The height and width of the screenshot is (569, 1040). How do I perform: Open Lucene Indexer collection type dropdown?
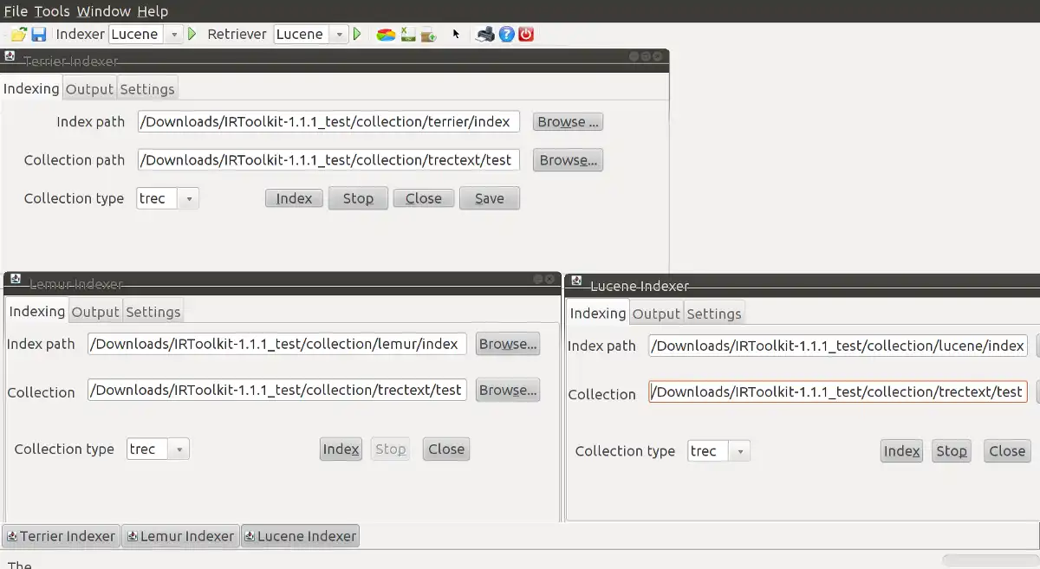pyautogui.click(x=740, y=451)
